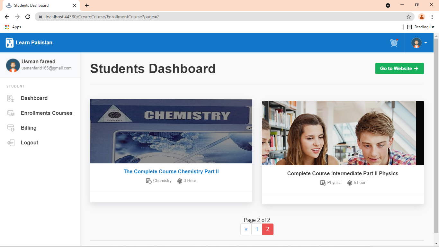Screen dimensions: 439x247
Task: Open the Billing menu item
Action: click(29, 128)
